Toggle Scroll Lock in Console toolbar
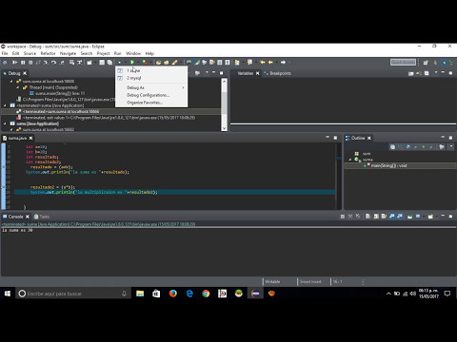The image size is (457, 342). [376, 217]
